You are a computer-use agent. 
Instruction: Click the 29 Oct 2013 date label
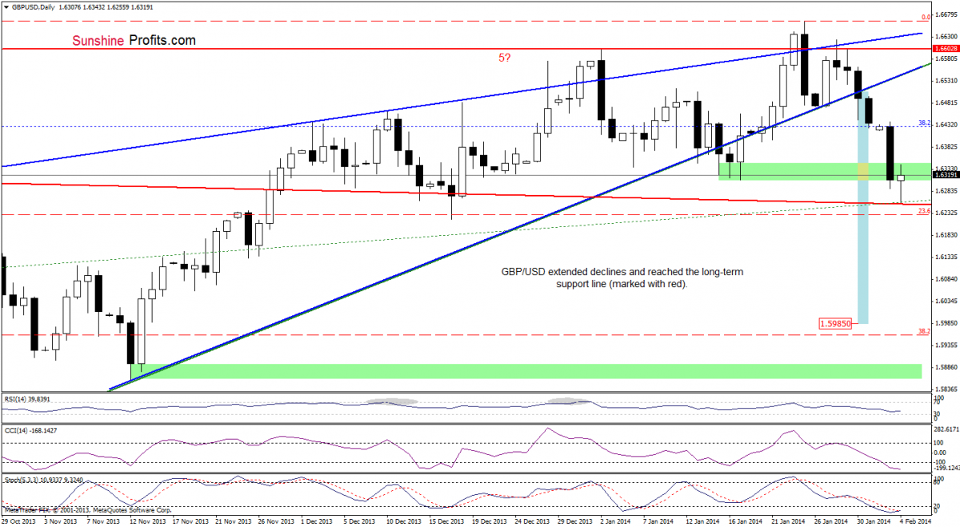pos(19,521)
